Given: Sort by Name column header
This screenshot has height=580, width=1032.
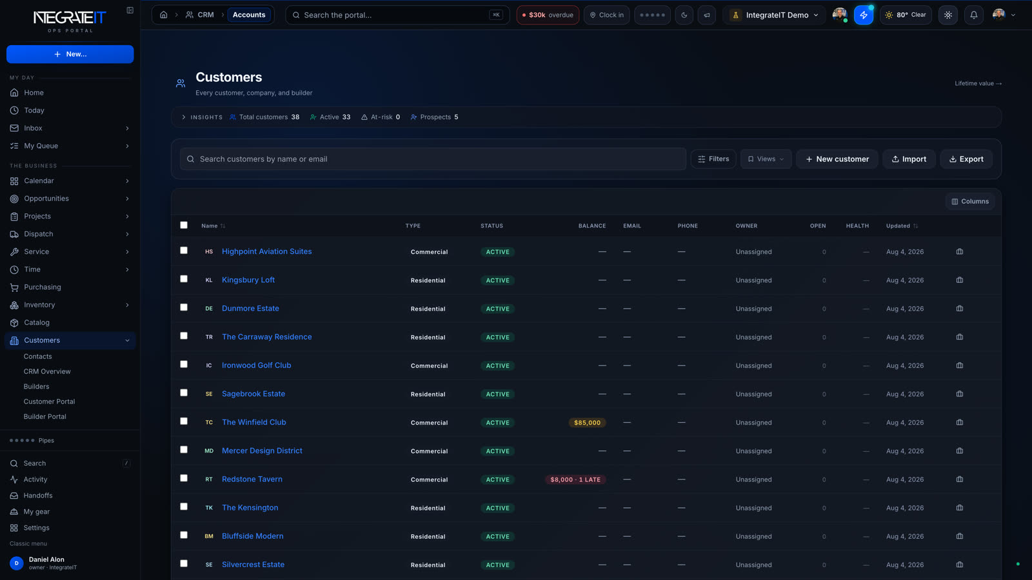Looking at the screenshot, I should [x=213, y=226].
